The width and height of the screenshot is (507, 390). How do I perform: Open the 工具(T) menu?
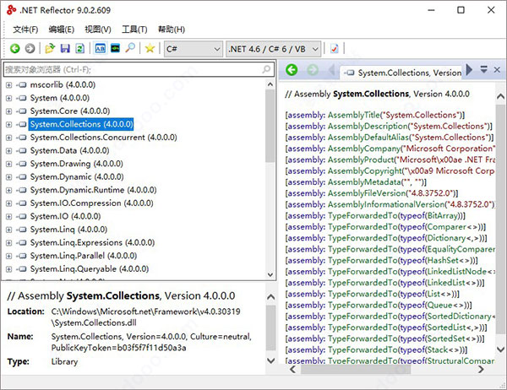coord(134,30)
